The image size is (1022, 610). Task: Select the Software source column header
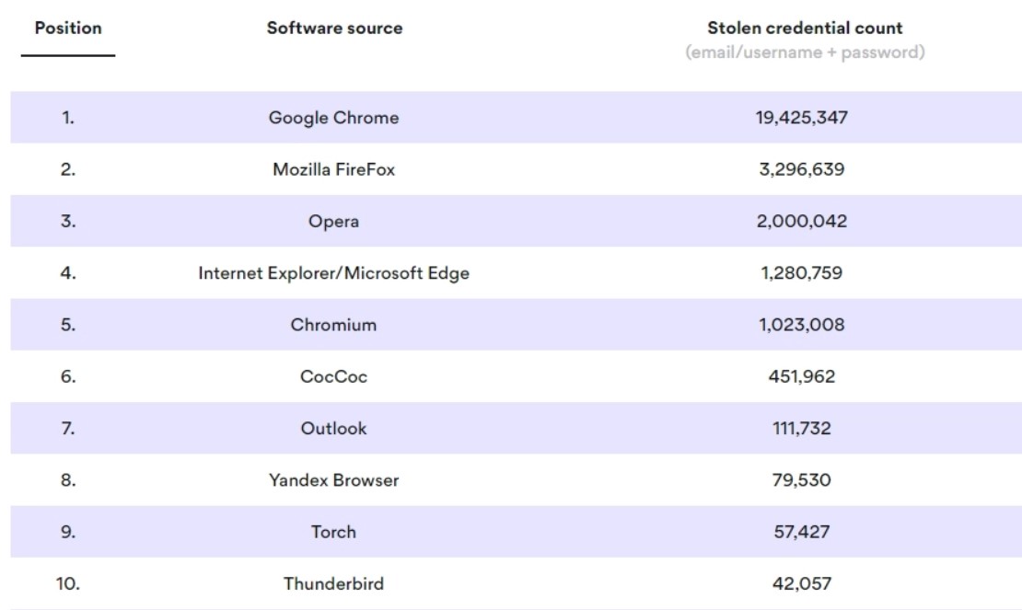(334, 29)
